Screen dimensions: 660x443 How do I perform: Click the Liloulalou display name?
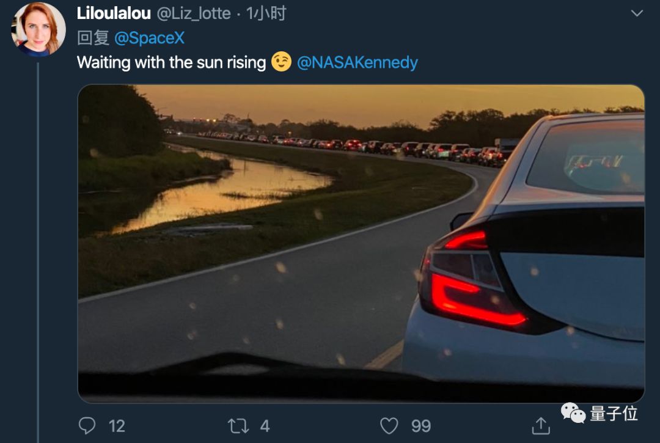tap(114, 13)
